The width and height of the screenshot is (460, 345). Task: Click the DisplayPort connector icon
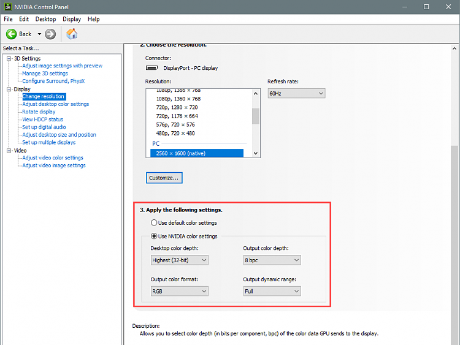click(151, 68)
